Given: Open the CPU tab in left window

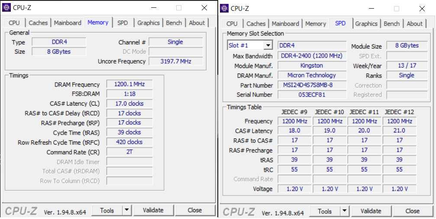Looking at the screenshot, I should pos(14,23).
